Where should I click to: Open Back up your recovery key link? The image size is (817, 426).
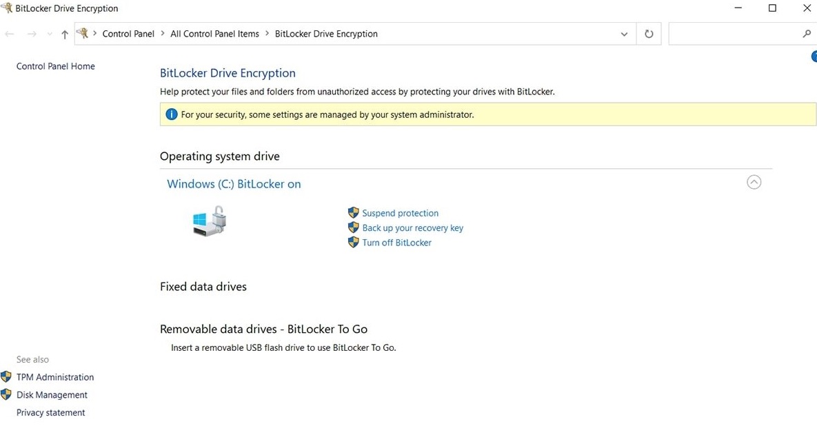413,227
